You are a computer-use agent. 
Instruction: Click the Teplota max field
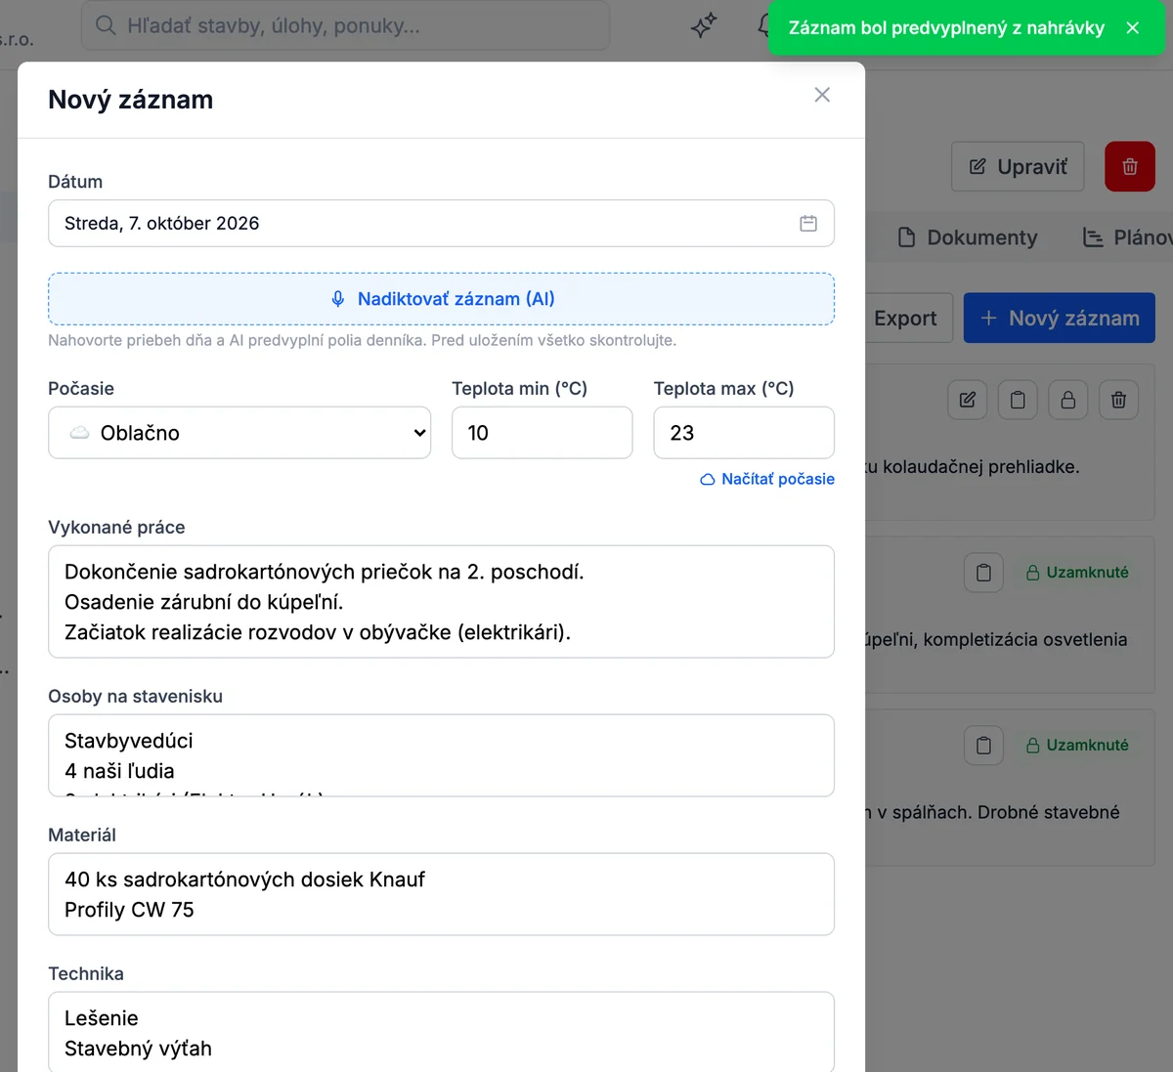coord(744,433)
